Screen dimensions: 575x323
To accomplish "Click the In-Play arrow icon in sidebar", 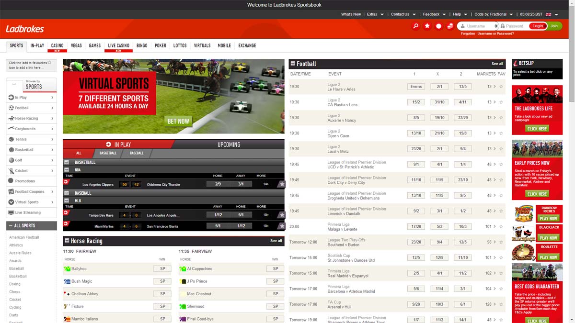I will pyautogui.click(x=11, y=97).
